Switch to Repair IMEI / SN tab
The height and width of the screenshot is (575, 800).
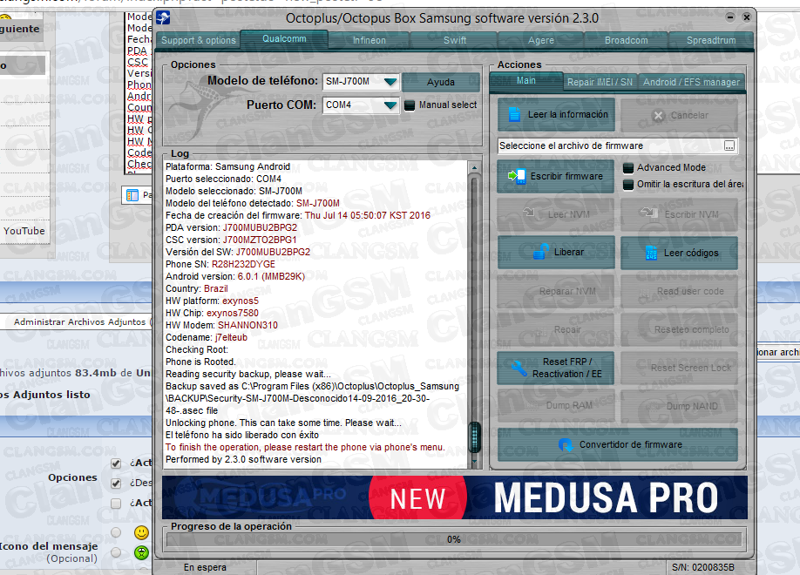[x=600, y=82]
